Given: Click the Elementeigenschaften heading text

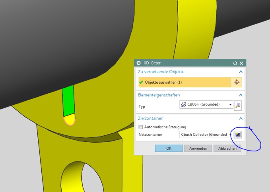Looking at the screenshot, I should pos(159,95).
